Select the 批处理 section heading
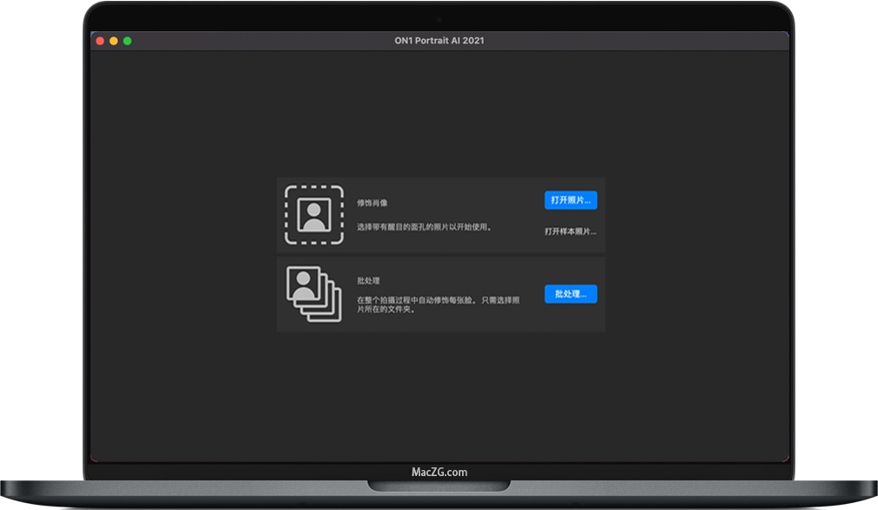Viewport: 878px width, 510px height. 368,281
